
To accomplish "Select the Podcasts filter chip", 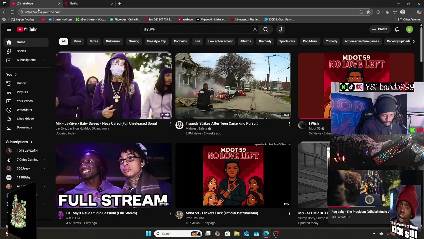I will 181,41.
